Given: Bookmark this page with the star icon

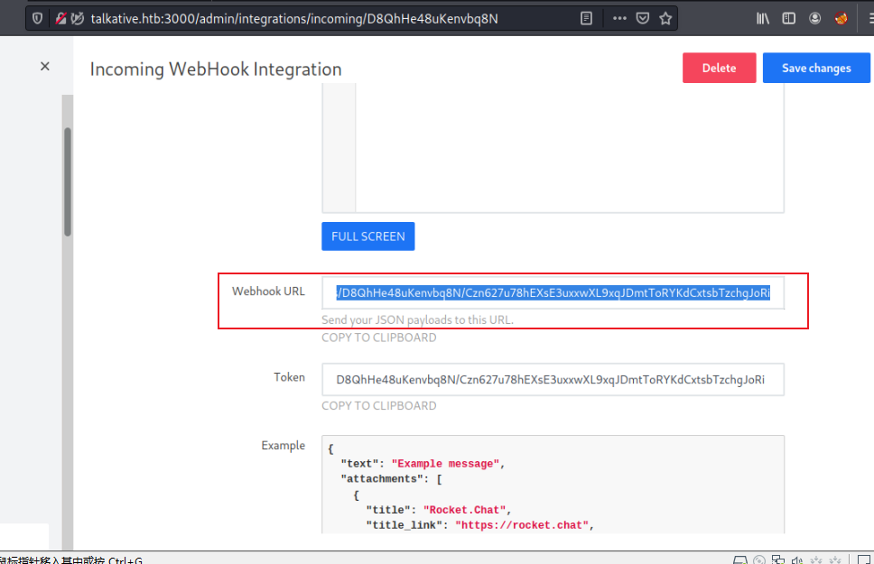Looking at the screenshot, I should pos(665,18).
